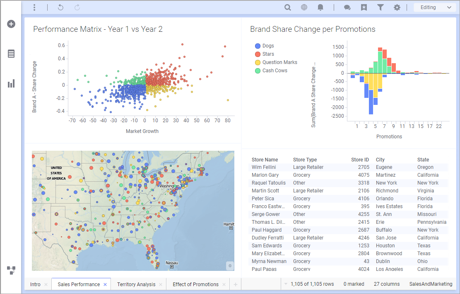Open the document settings gear icon
This screenshot has width=460, height=294.
397,7
